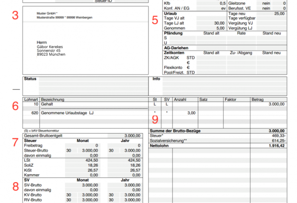This screenshot has width=297, height=203.
Task: Click the "LSt" row label
Action: 27,161
